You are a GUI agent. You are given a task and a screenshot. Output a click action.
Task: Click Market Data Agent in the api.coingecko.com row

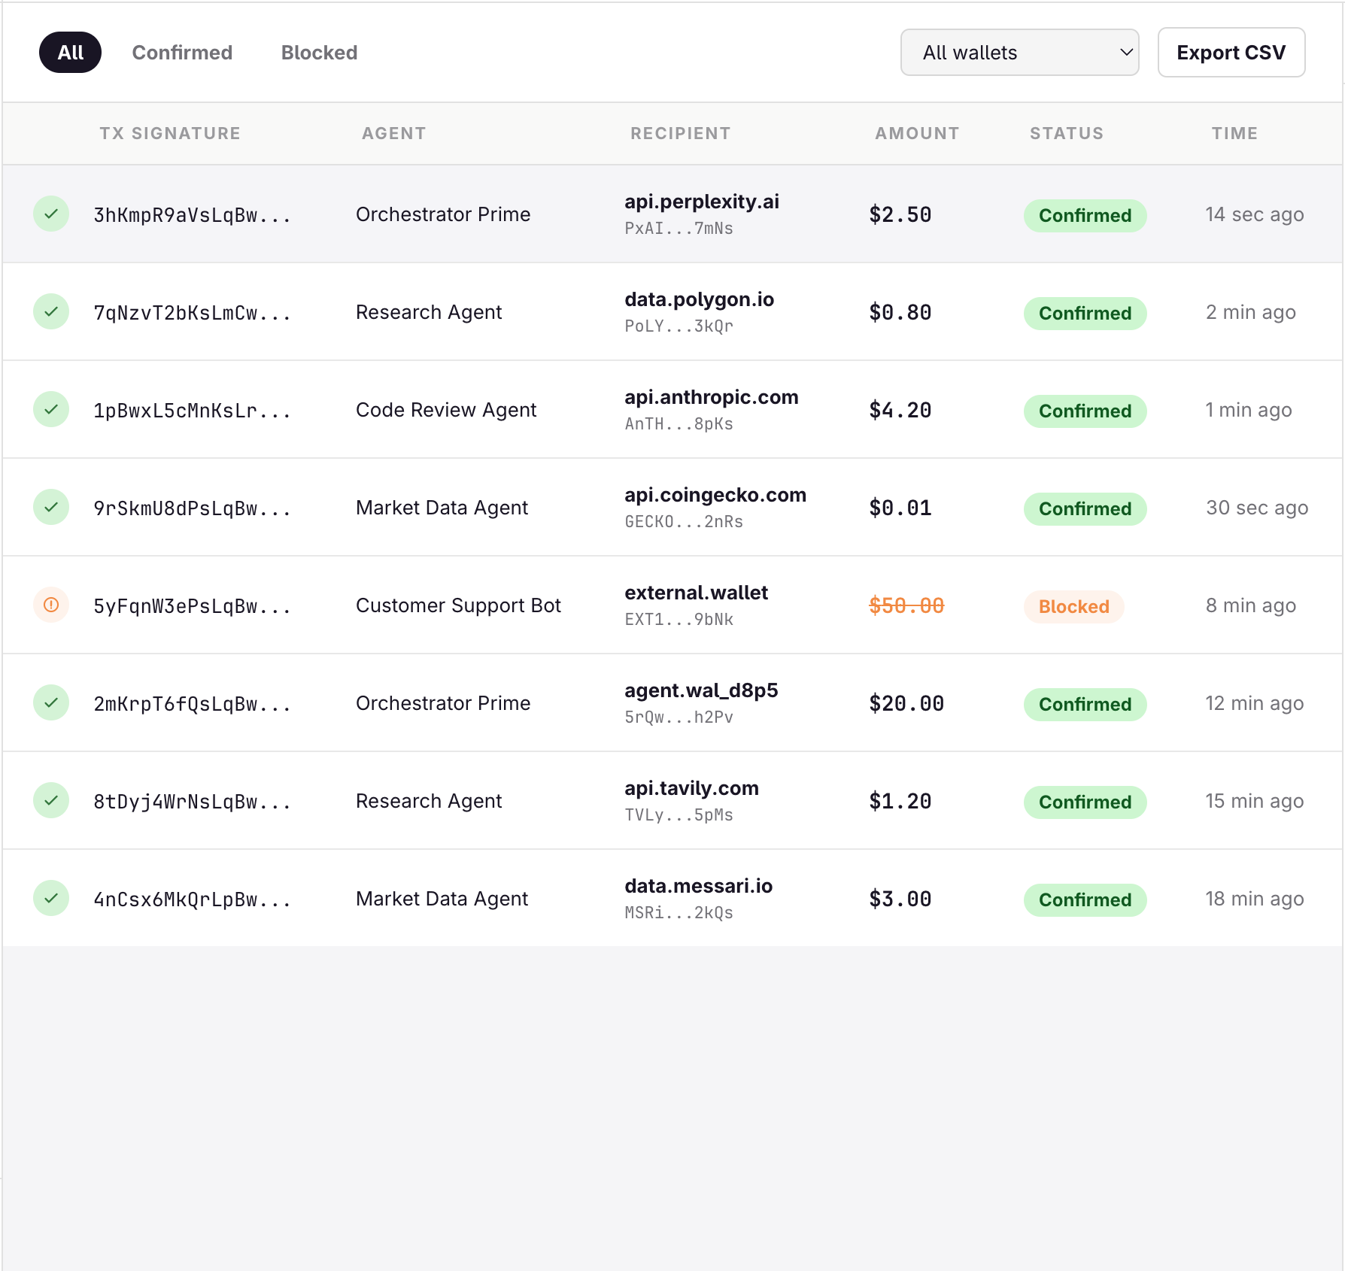pyautogui.click(x=442, y=508)
